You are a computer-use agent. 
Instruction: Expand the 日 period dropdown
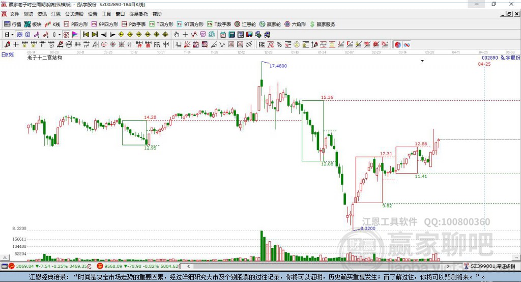coord(12,35)
